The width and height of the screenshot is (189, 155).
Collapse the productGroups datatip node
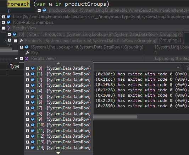pyautogui.click(x=39, y=11)
